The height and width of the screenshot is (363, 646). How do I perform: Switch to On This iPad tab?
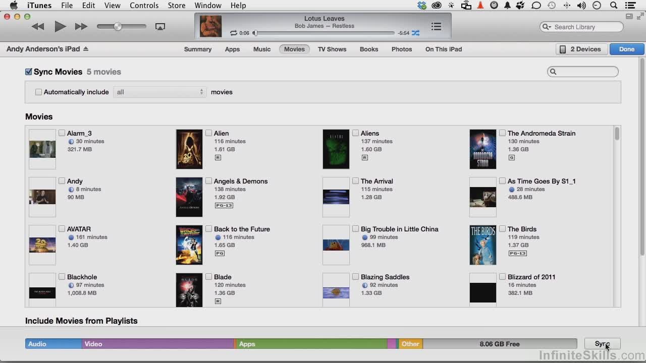pos(444,49)
